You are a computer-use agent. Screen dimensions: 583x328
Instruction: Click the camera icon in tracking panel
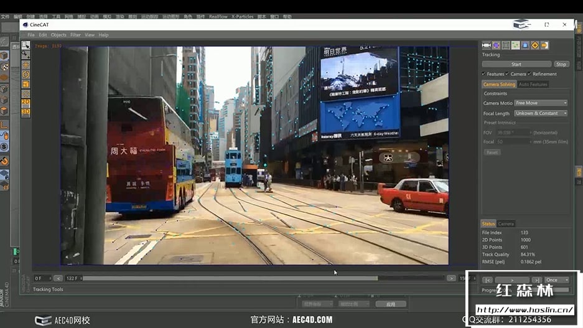(x=487, y=45)
